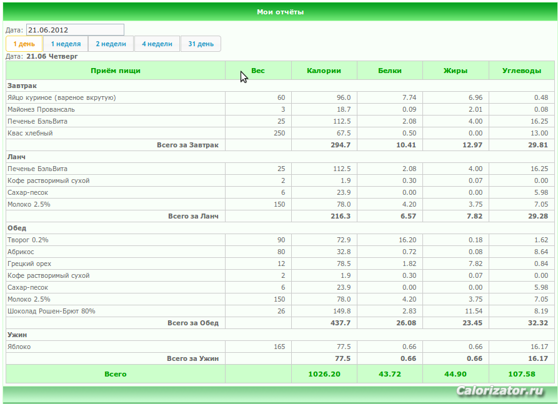Click the "Яблоко" food name
This screenshot has height=404, width=558.
click(19, 347)
